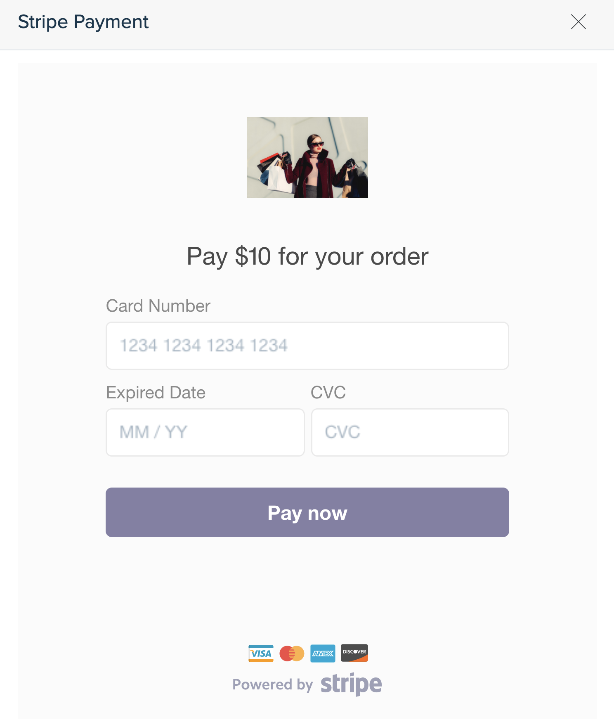This screenshot has width=614, height=727.
Task: Close the Stripe Payment dialog
Action: [x=578, y=22]
